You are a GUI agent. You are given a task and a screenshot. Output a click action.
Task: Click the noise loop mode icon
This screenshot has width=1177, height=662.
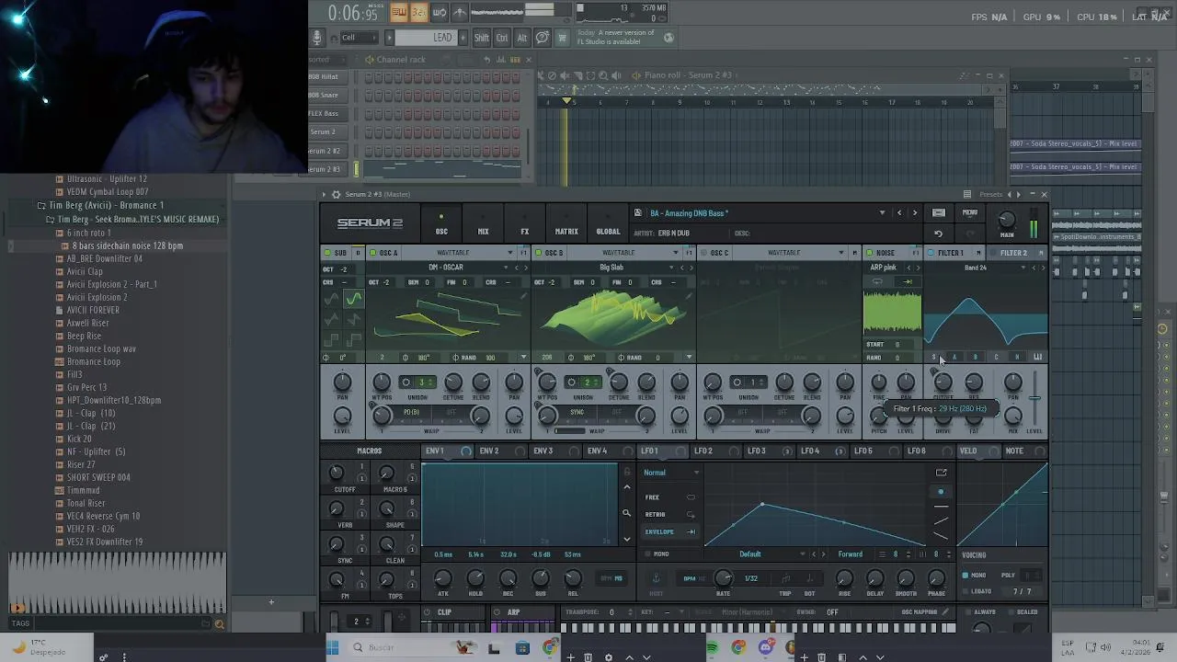(x=877, y=282)
